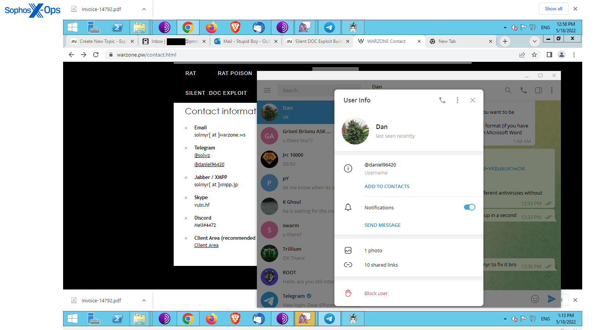Toggle the Notifications switch

[470, 207]
